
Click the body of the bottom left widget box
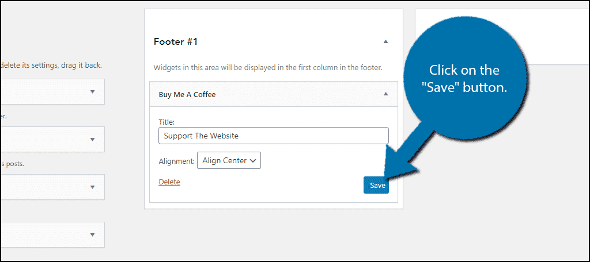click(40, 234)
